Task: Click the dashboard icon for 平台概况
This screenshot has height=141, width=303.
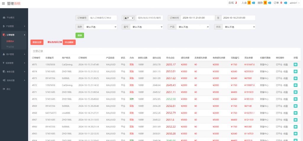Action: point(4,17)
